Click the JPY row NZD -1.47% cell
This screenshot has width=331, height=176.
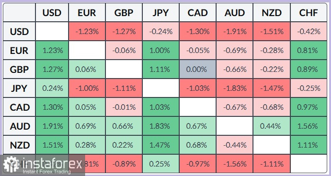pos(271,88)
